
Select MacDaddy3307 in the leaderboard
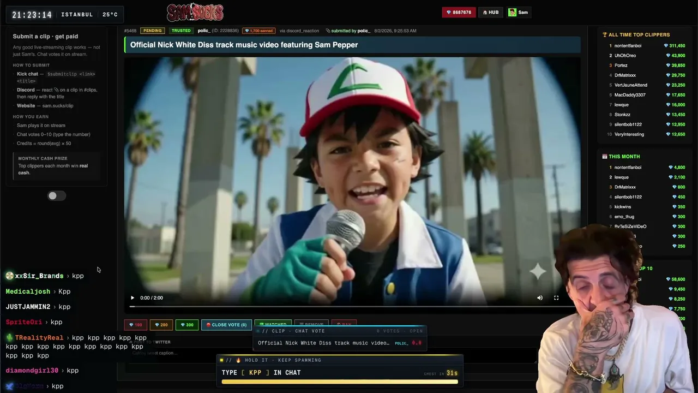pyautogui.click(x=630, y=95)
